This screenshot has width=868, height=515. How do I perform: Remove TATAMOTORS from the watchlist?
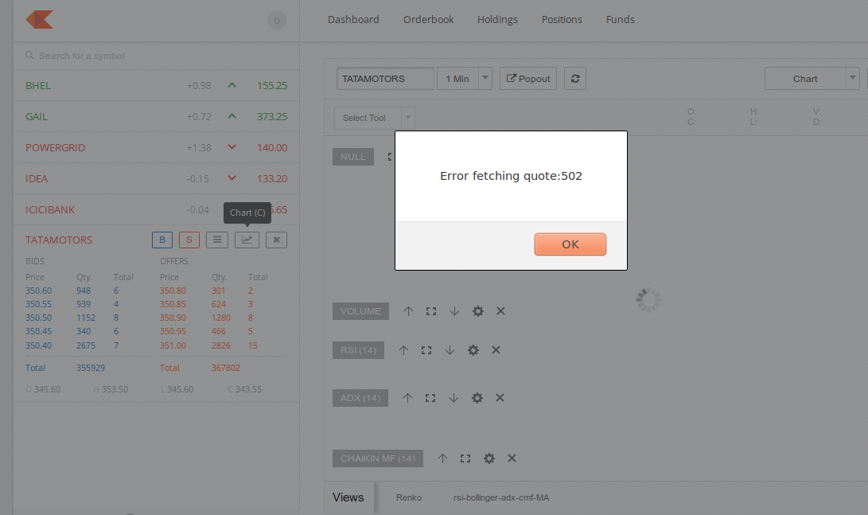pos(276,240)
